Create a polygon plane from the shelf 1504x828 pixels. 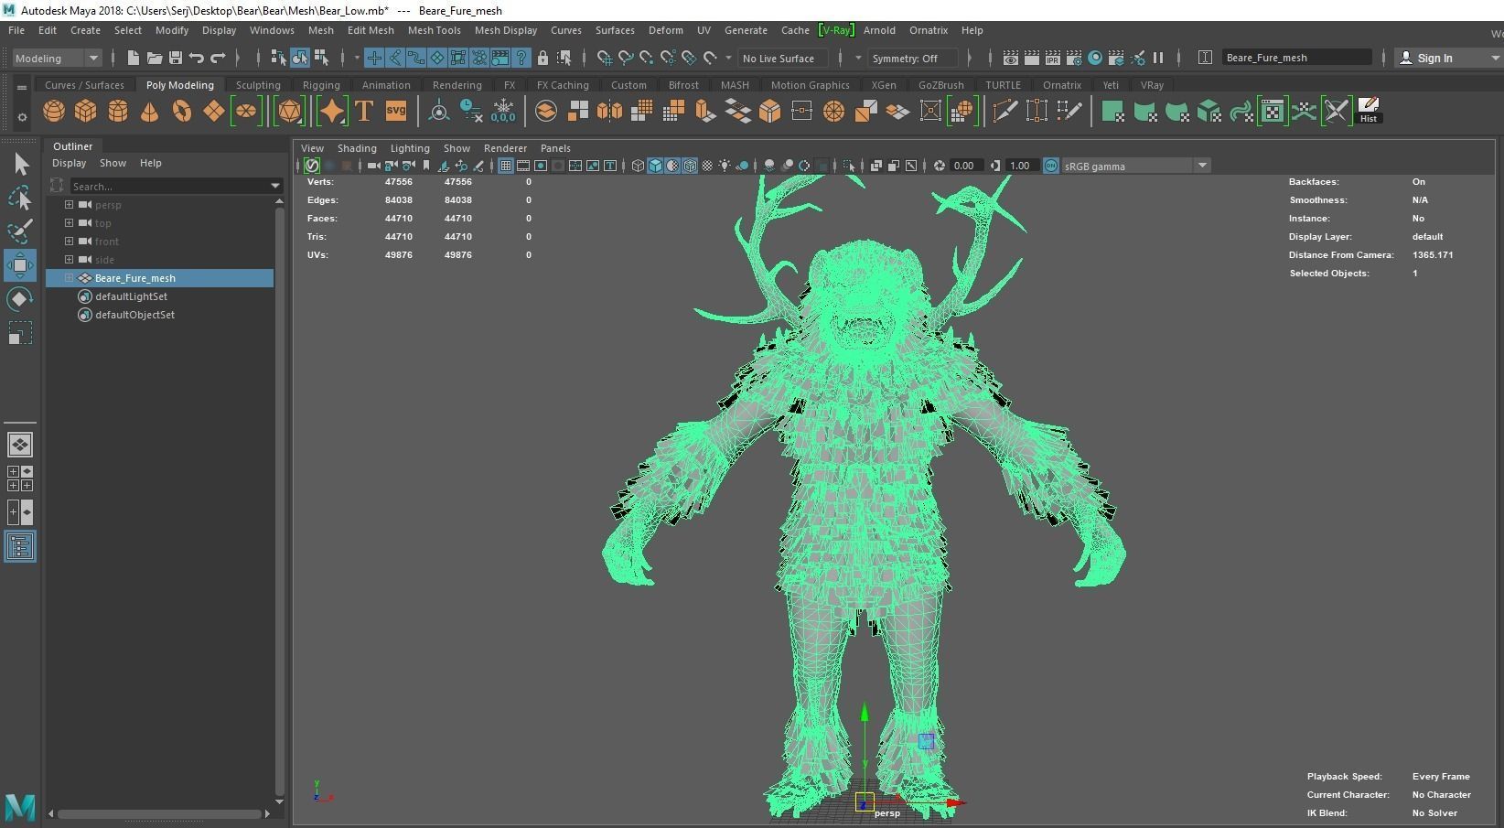tap(213, 112)
